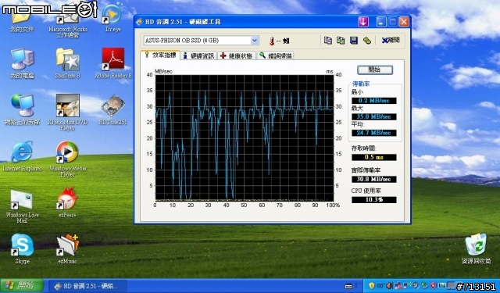The image size is (500, 293).
Task: Expand the ASUS-PHISON OB SSD drive dropdown
Action: 254,41
